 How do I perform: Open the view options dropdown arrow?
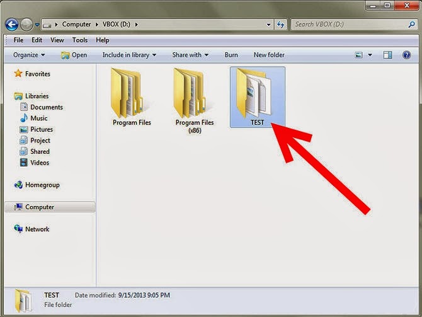370,55
